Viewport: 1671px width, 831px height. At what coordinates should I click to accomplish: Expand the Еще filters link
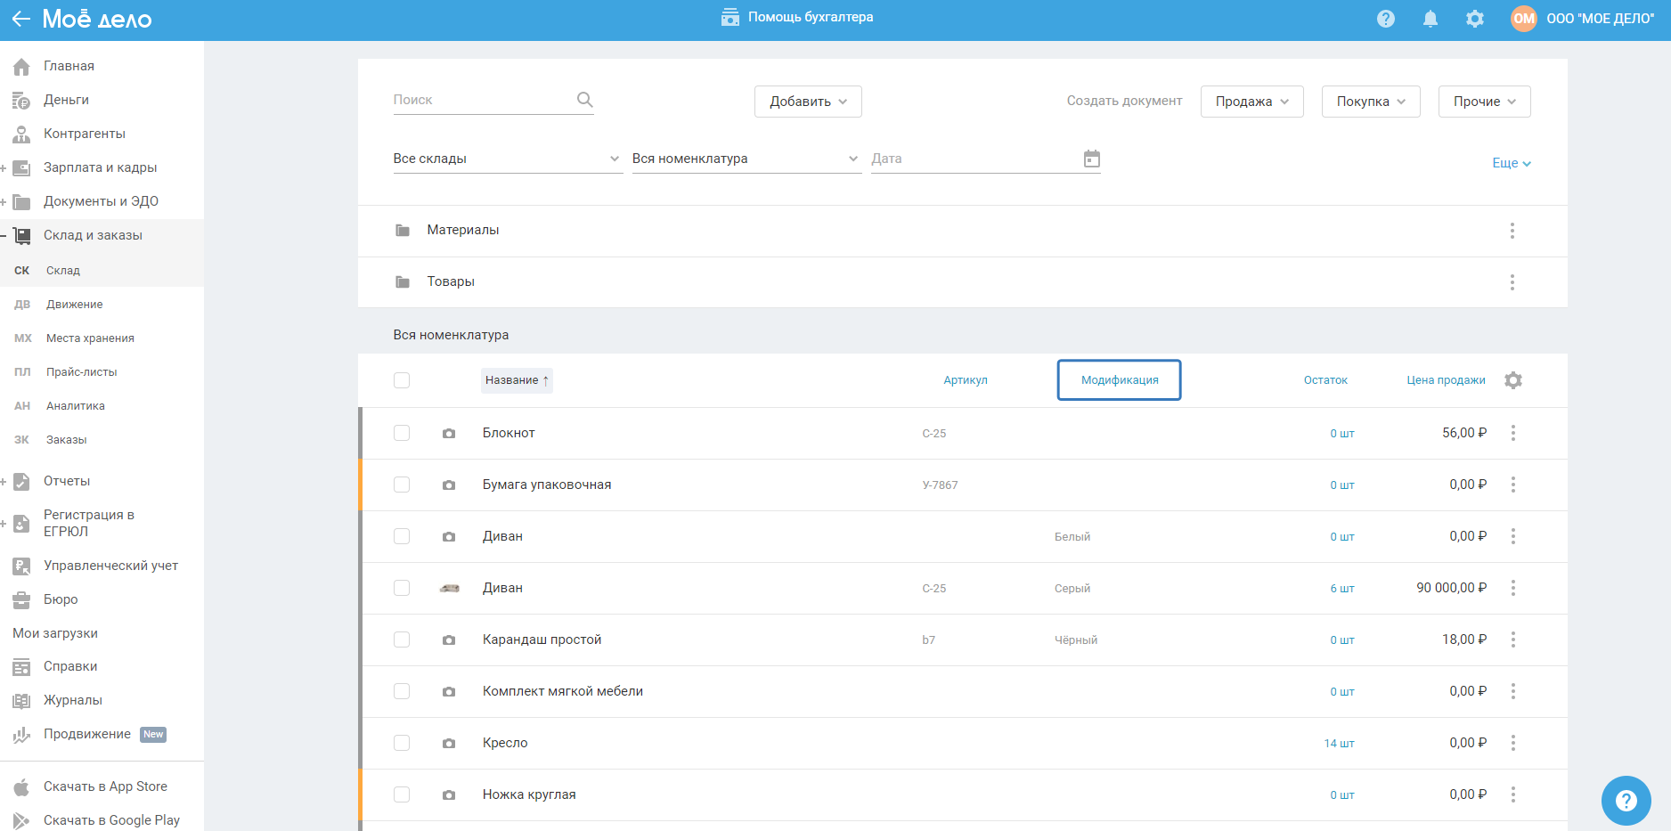tap(1511, 163)
